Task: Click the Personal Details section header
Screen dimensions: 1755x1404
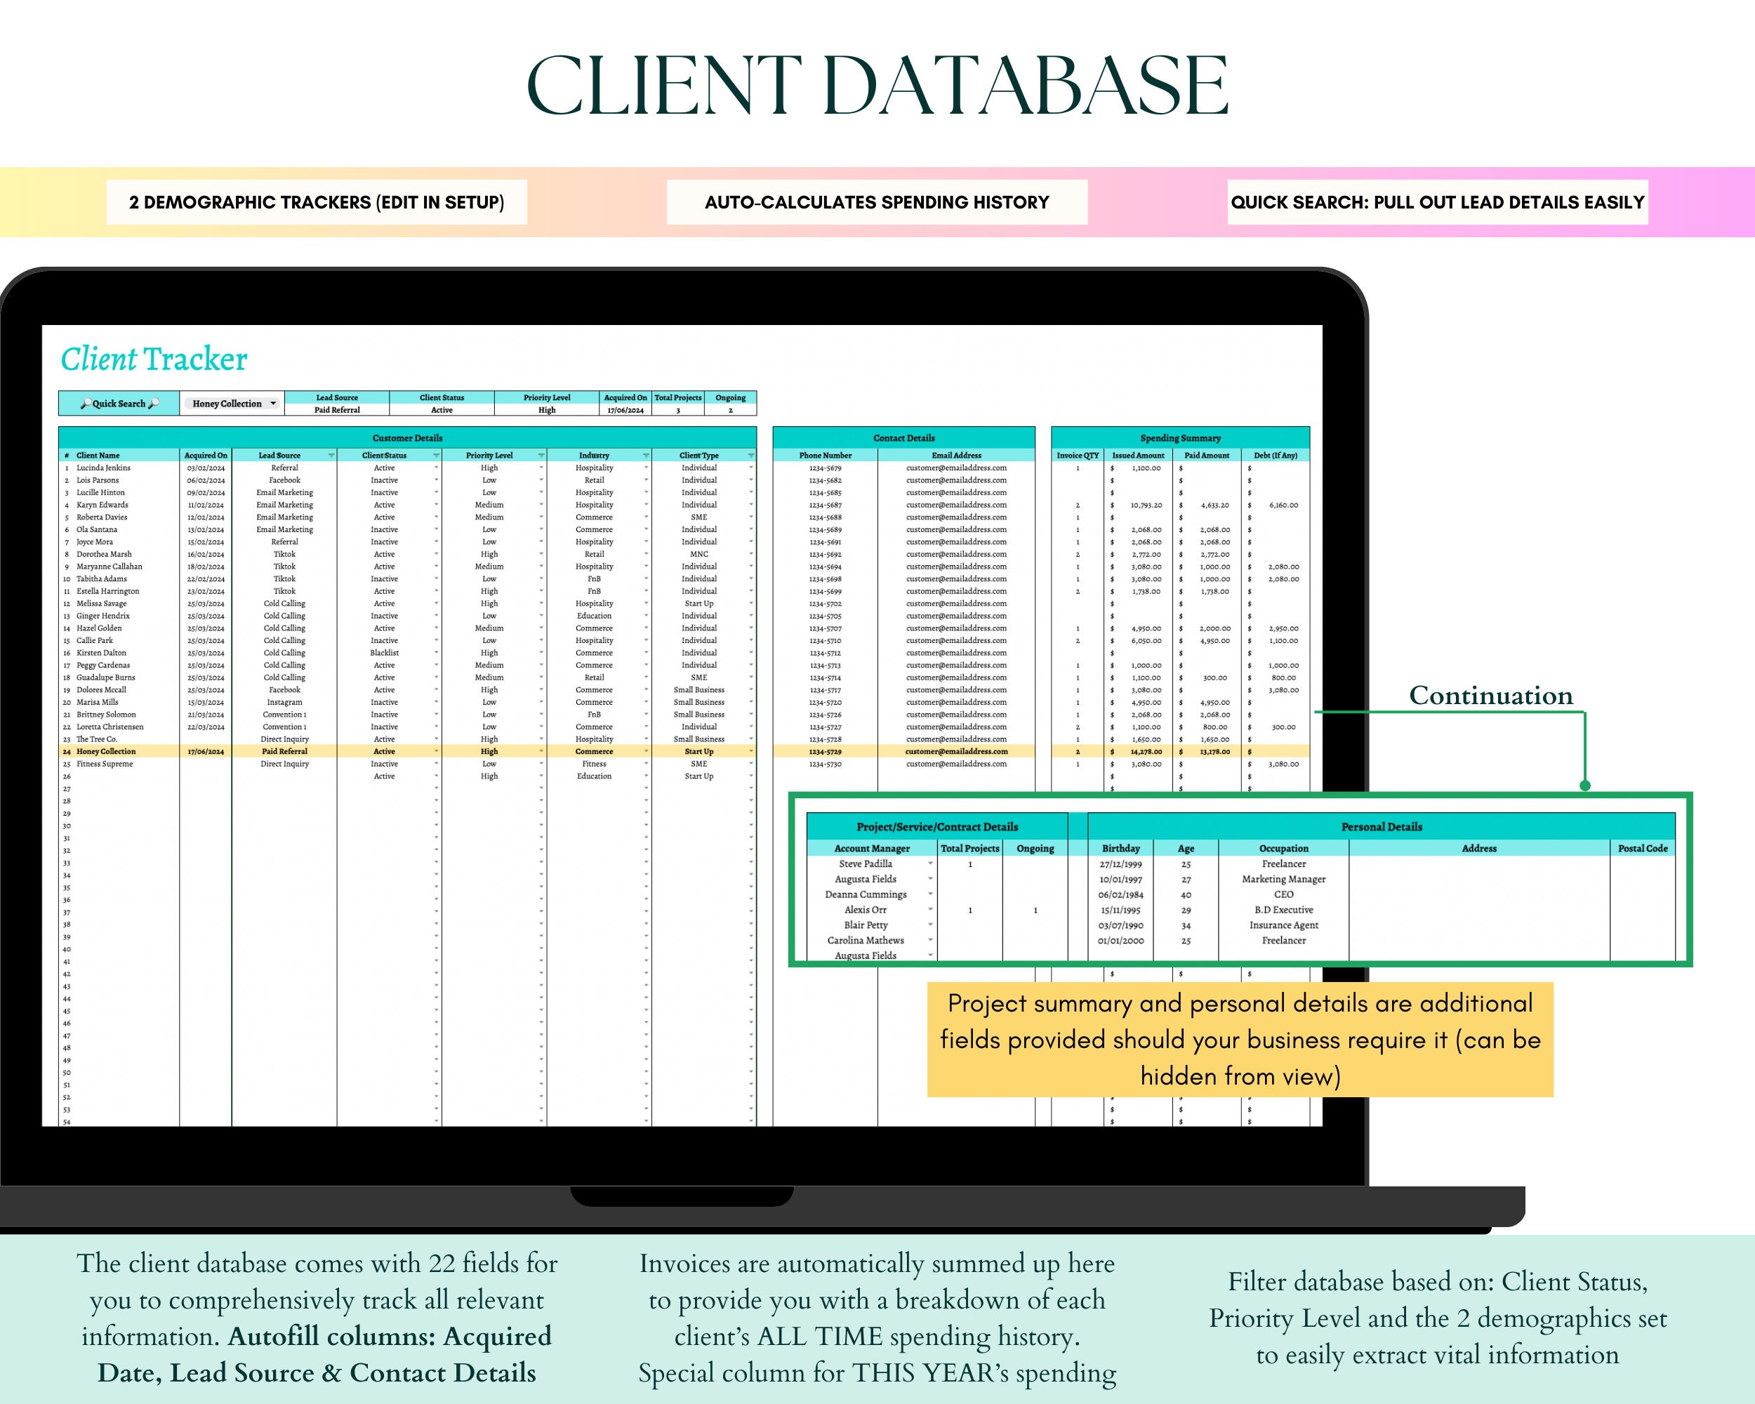Action: coord(1382,826)
